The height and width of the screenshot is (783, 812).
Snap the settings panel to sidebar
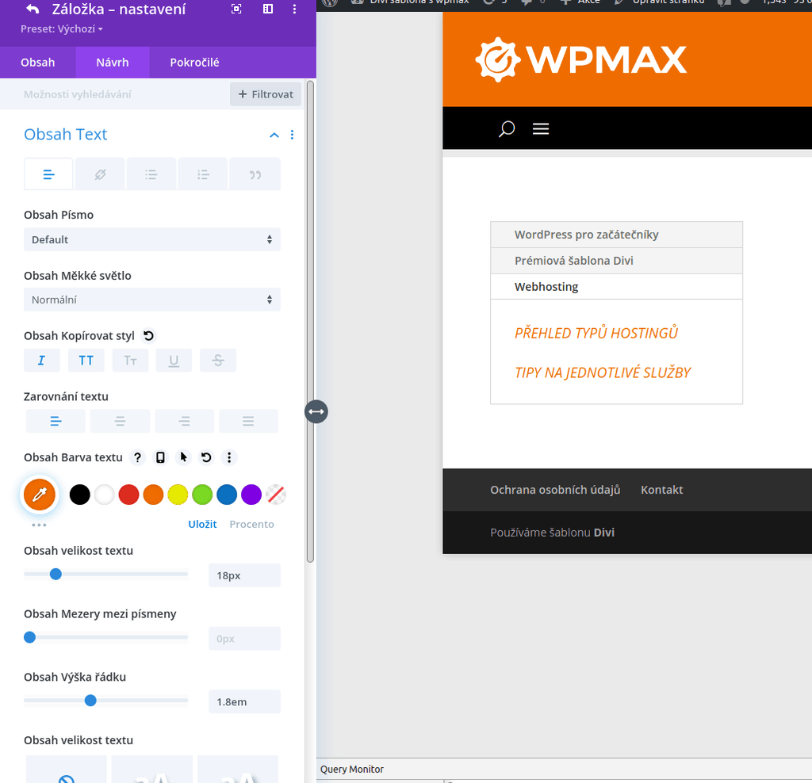[268, 9]
